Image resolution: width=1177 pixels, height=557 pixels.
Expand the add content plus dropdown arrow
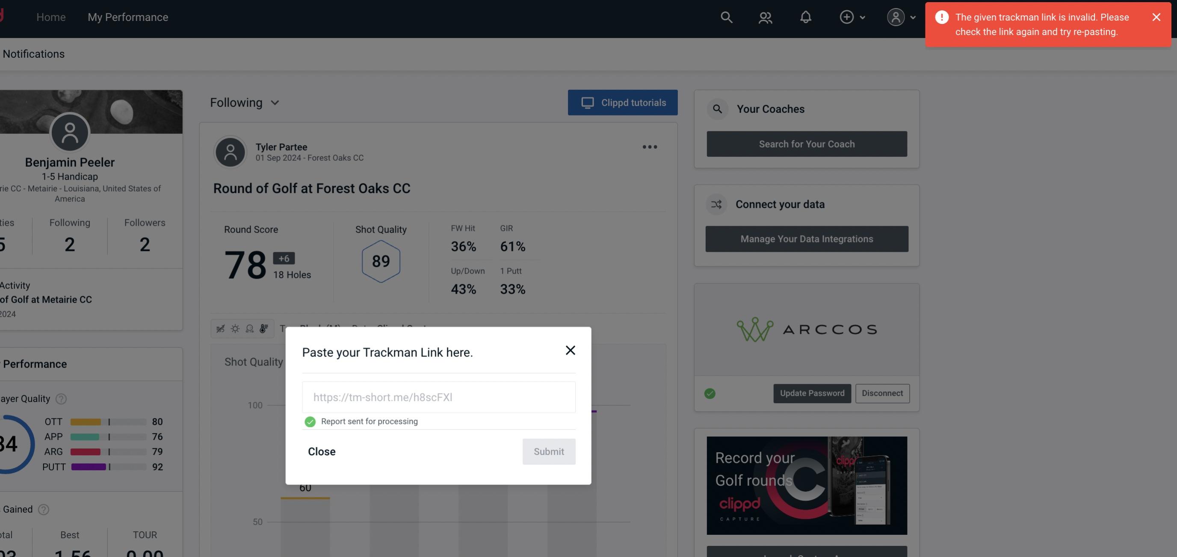862,17
